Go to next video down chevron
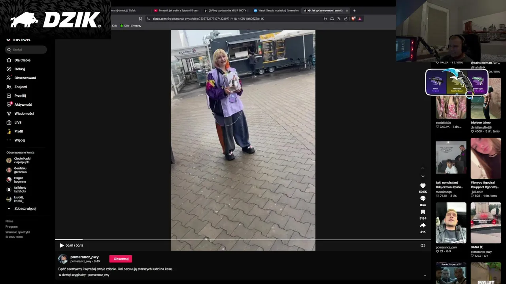The image size is (506, 284). click(x=423, y=176)
